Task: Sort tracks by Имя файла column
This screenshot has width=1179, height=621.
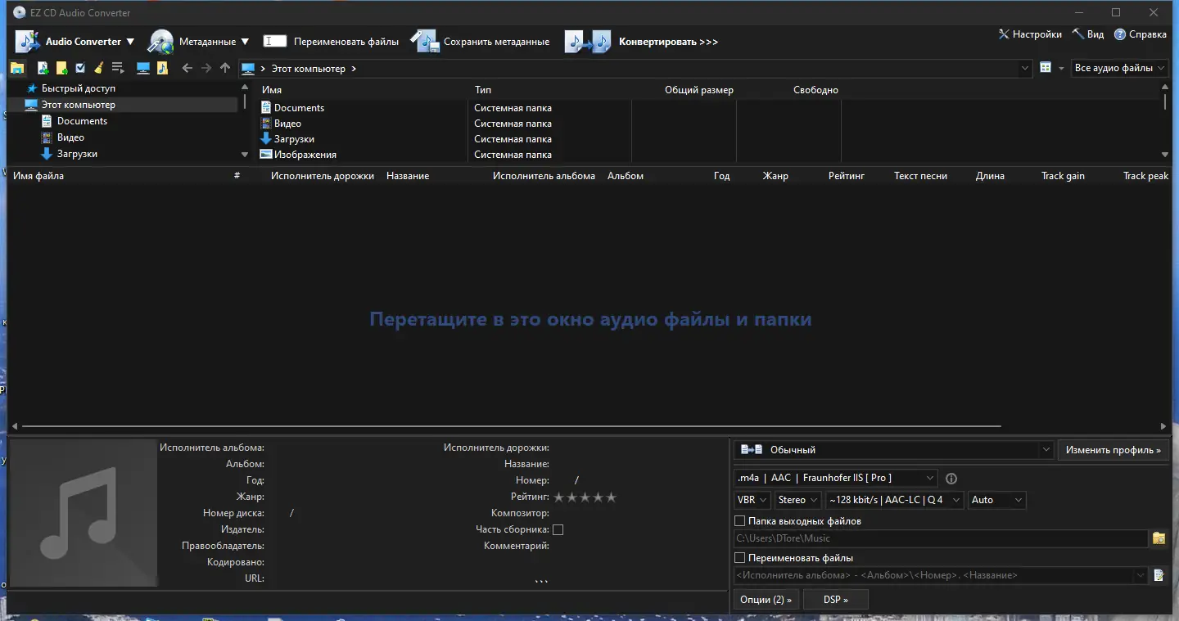Action: [38, 176]
